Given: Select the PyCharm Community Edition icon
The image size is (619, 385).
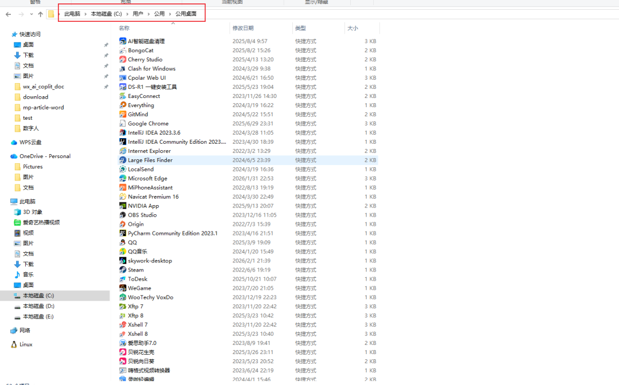Looking at the screenshot, I should (123, 233).
